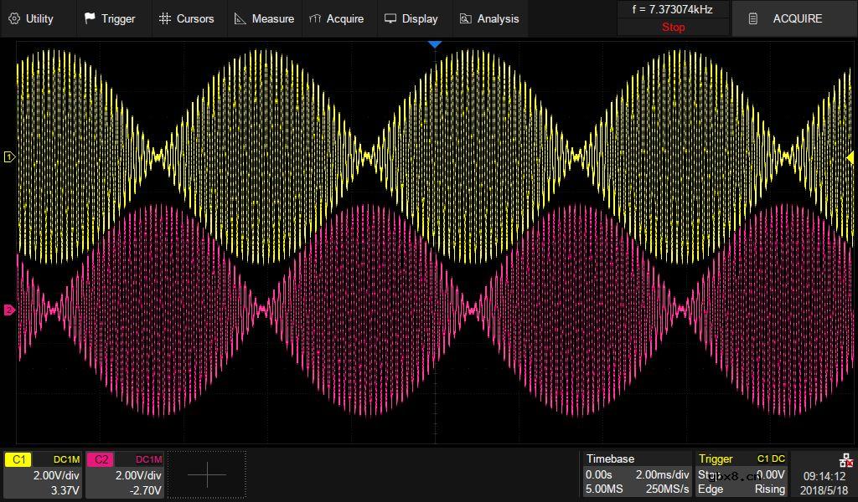The width and height of the screenshot is (858, 502).
Task: Select the yellow trigger level arrow
Action: [x=850, y=157]
